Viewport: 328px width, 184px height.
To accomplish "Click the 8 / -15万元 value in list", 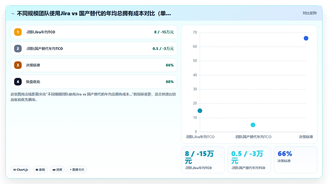I will (x=164, y=32).
